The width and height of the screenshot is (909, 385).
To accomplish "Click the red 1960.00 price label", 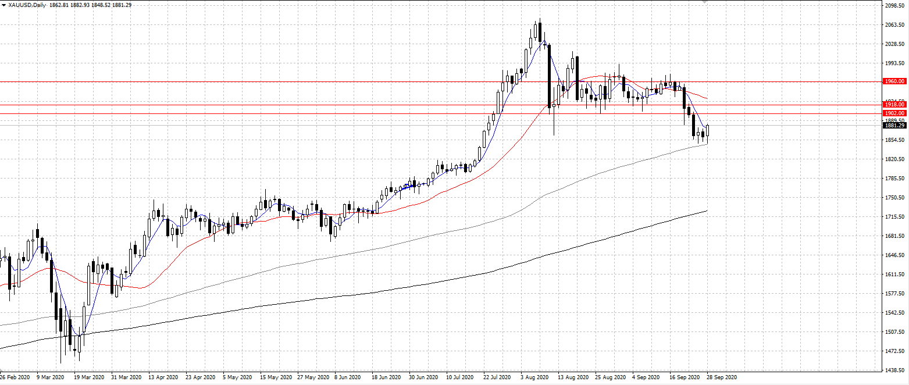I will click(x=894, y=81).
